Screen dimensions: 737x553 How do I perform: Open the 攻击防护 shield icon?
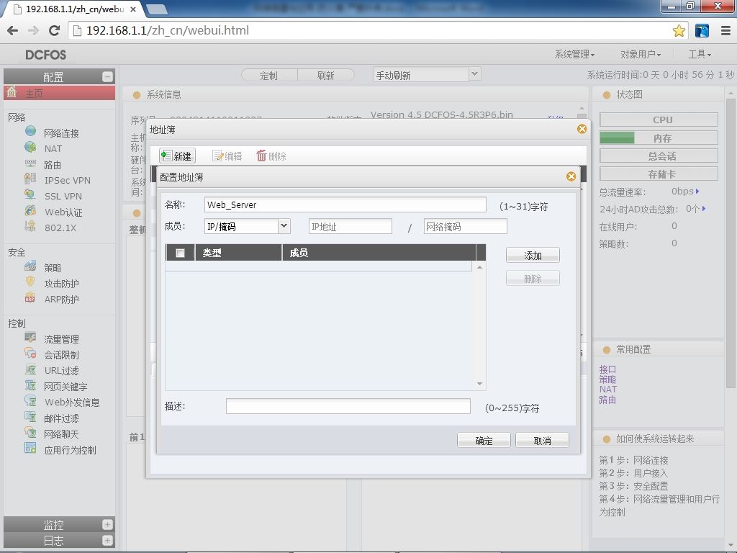(30, 282)
